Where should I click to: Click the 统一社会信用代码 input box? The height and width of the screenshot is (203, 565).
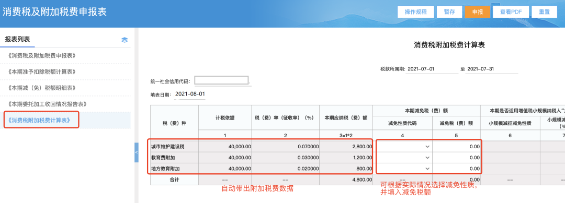click(x=222, y=80)
